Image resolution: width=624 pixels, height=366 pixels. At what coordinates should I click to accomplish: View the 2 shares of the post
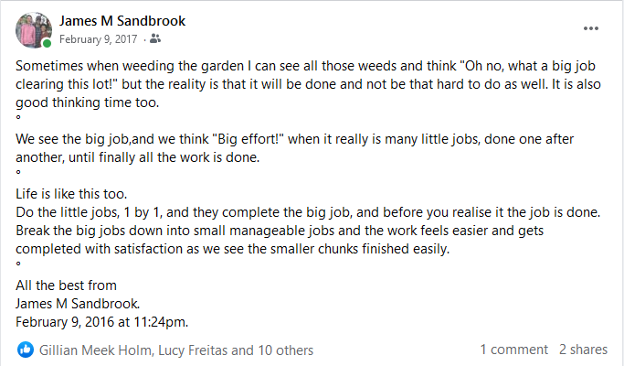[583, 350]
